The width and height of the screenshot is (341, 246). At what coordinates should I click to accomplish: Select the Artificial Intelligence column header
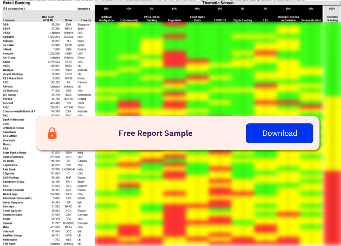click(x=107, y=18)
